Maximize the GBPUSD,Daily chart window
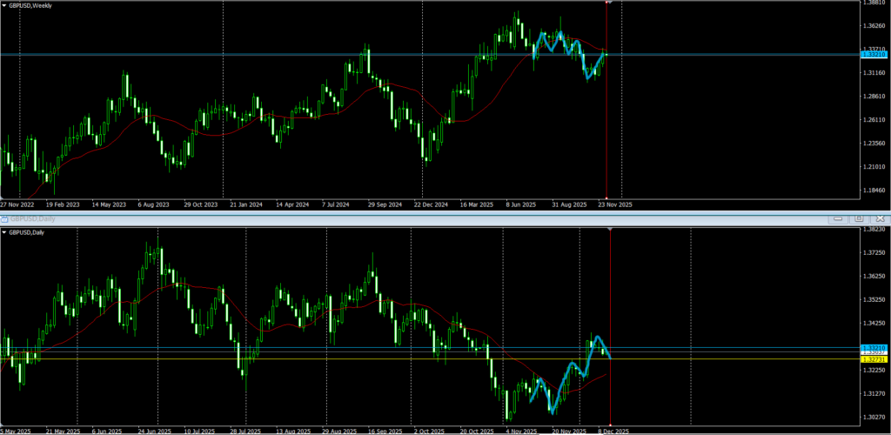891x435 pixels. [859, 218]
